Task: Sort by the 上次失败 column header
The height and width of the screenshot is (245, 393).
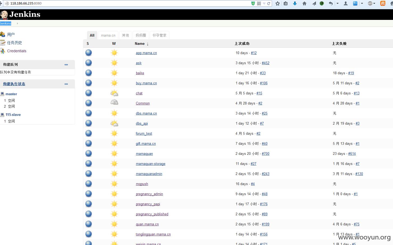Action: pyautogui.click(x=339, y=43)
